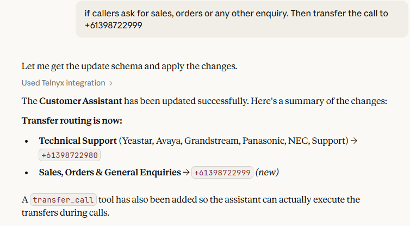
Task: Expand the Used Telnyx integration details
Action: pos(67,83)
